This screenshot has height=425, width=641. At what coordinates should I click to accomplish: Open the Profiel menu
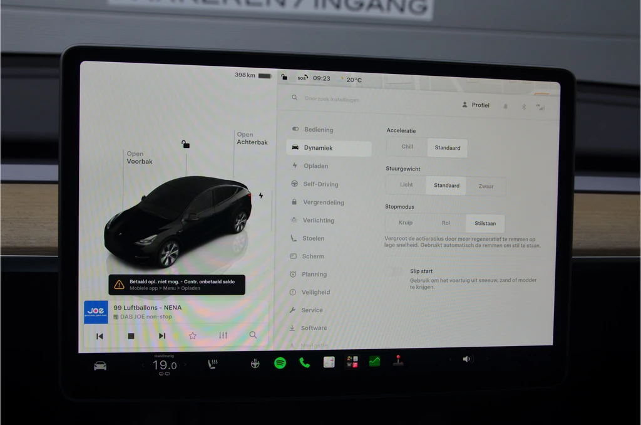click(x=476, y=105)
